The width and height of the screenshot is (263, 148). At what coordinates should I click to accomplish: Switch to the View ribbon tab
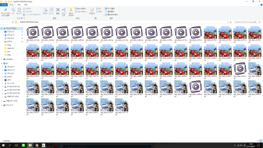tap(26, 5)
